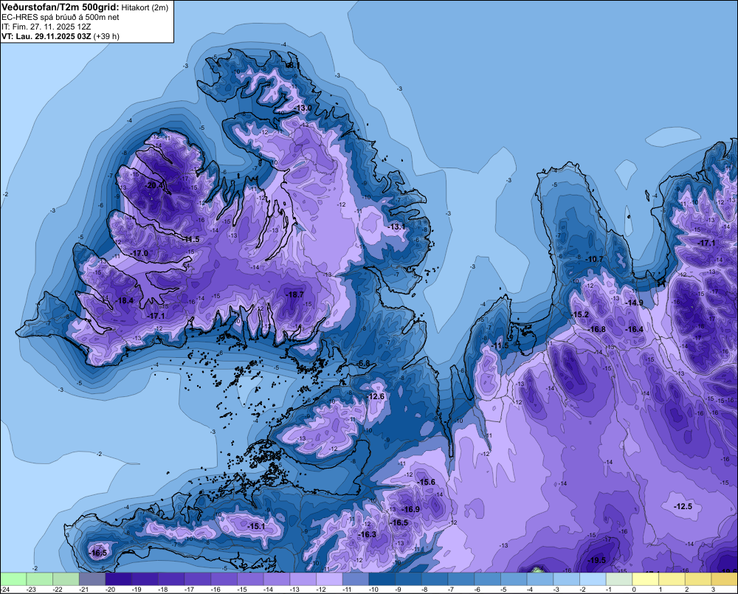
Task: Click the legend swatch above the -24 label
Action: [13, 579]
